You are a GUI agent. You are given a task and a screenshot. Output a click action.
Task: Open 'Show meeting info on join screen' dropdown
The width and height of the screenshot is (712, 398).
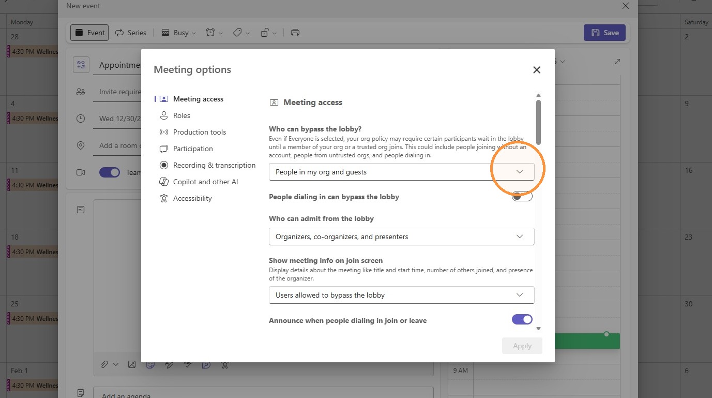pyautogui.click(x=401, y=295)
